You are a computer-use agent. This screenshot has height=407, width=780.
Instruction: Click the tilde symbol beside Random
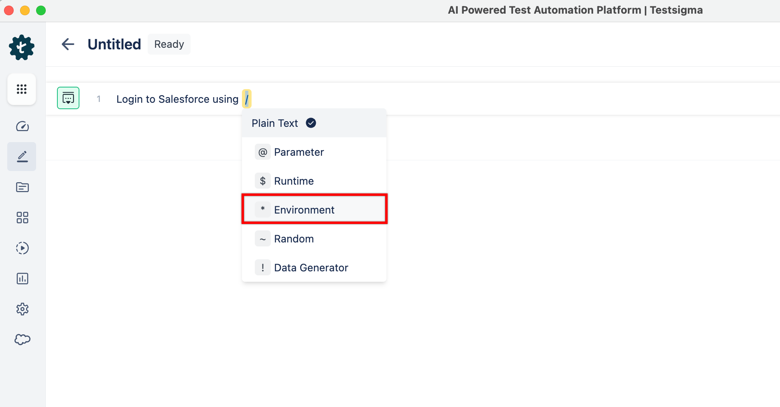[x=263, y=239]
